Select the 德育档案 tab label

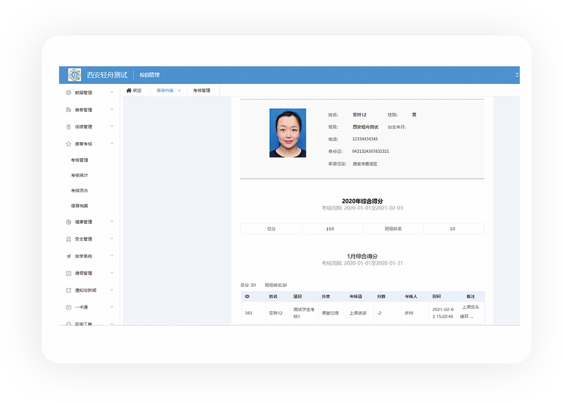pos(165,90)
